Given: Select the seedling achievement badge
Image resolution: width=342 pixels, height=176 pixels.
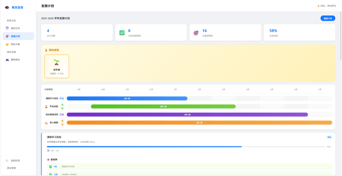Looking at the screenshot, I should pos(57,66).
